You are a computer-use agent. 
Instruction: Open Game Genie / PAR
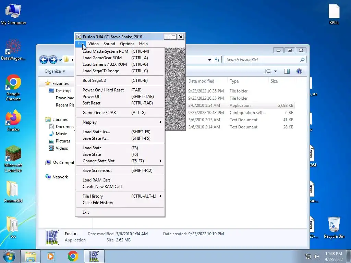click(x=120, y=112)
